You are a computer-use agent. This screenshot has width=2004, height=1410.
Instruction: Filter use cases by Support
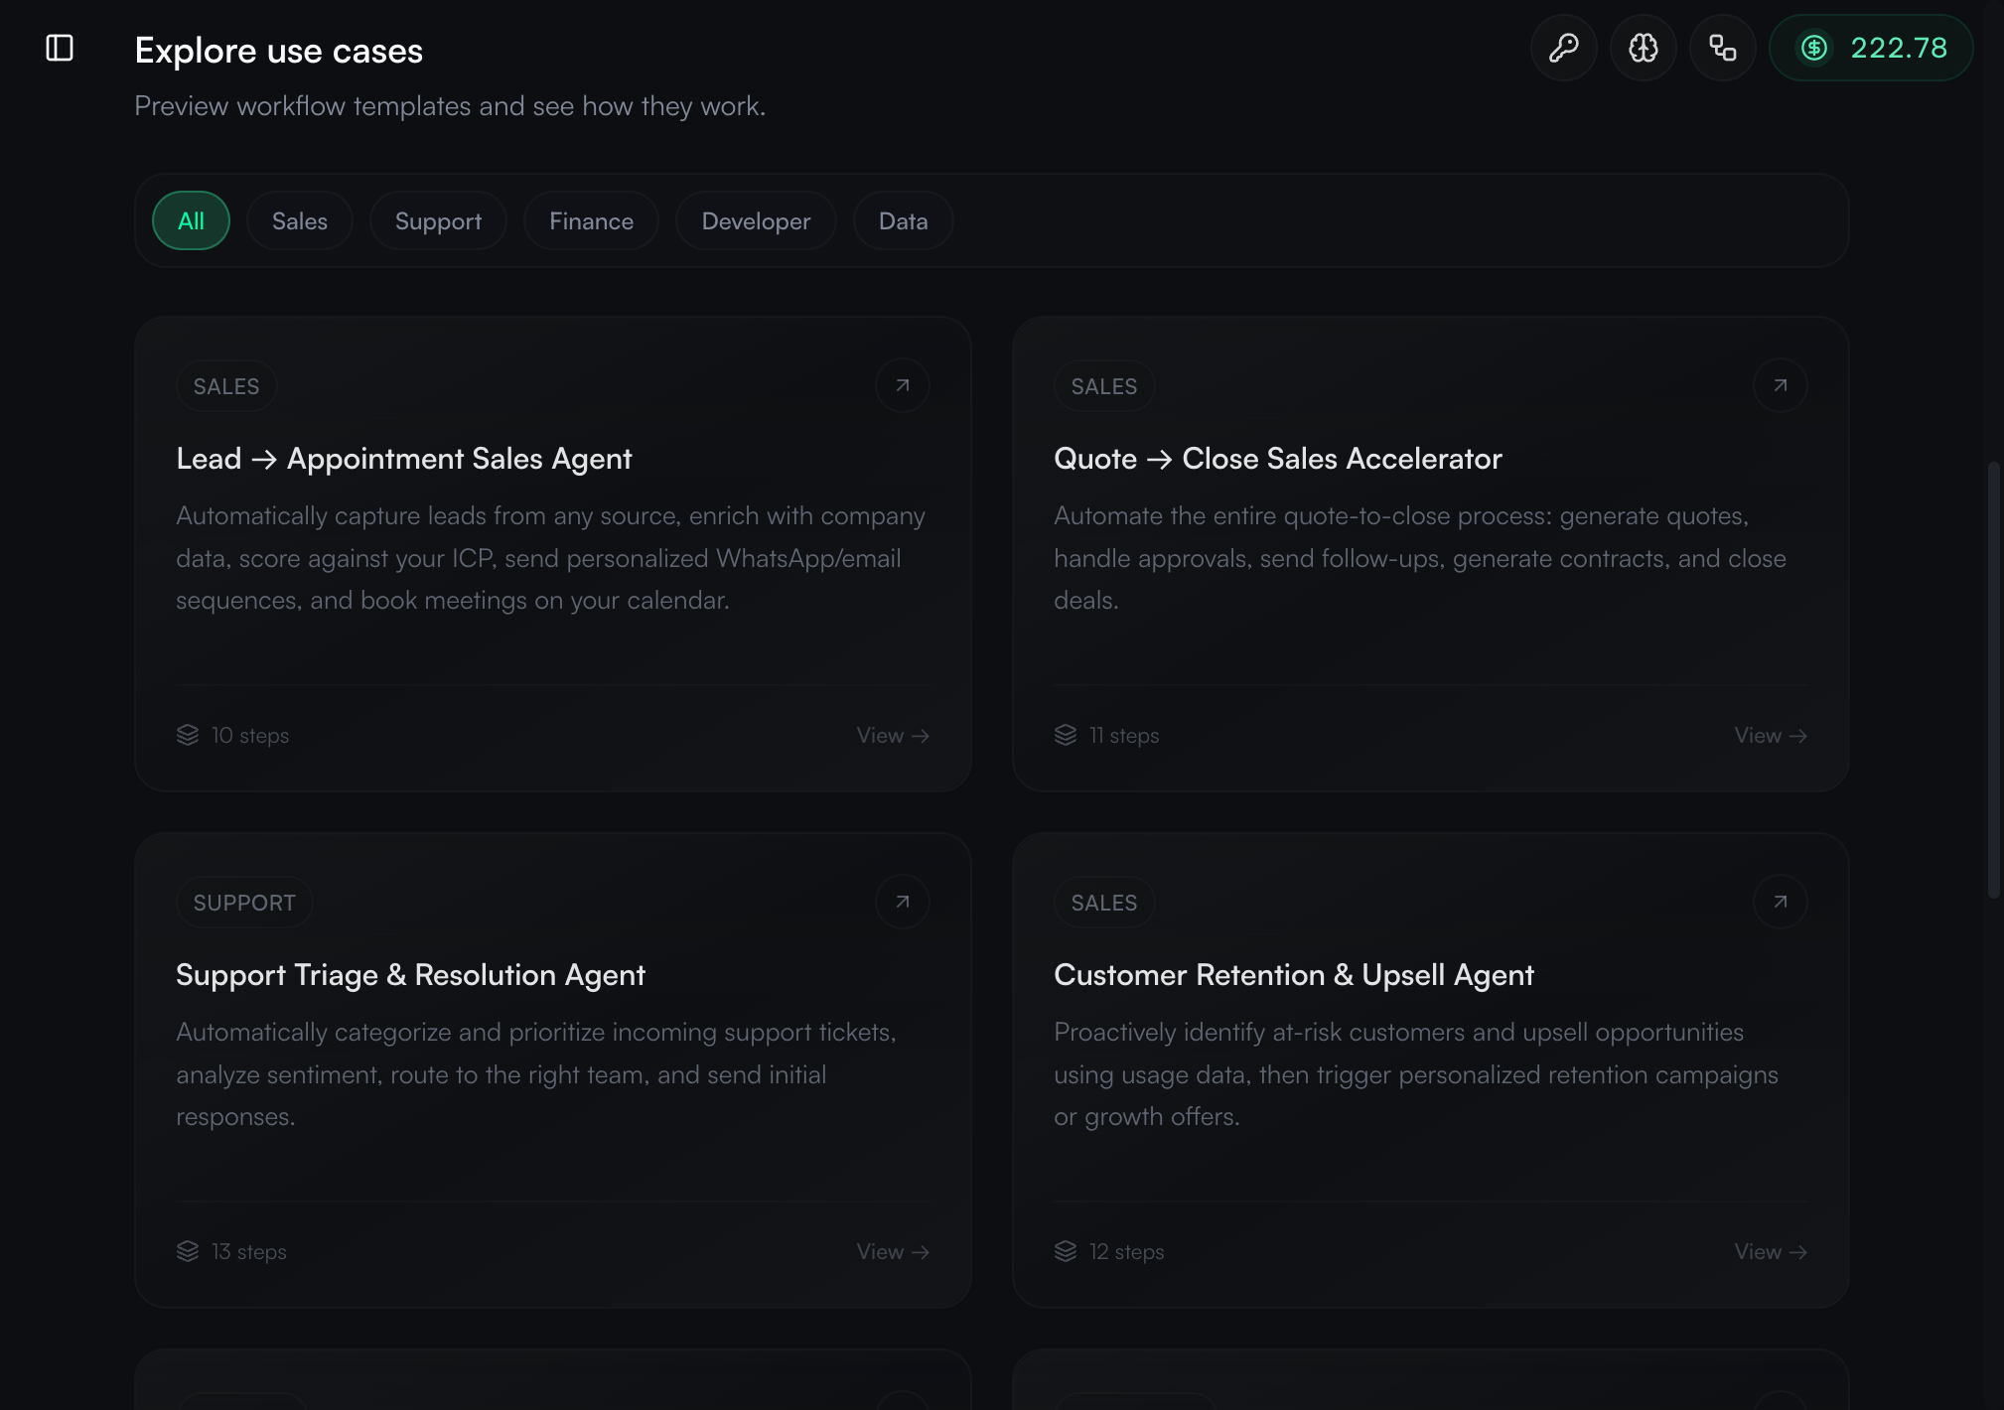click(438, 220)
